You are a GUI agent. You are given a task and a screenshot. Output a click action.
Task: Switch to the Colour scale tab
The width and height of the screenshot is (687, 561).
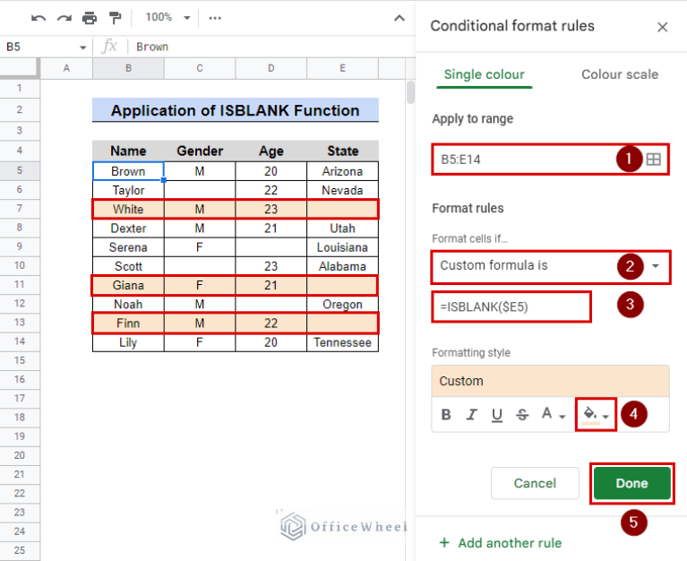(619, 74)
